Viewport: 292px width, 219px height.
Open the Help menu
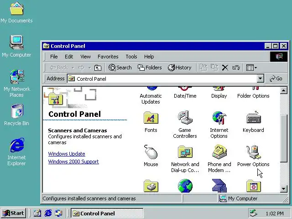(x=149, y=57)
